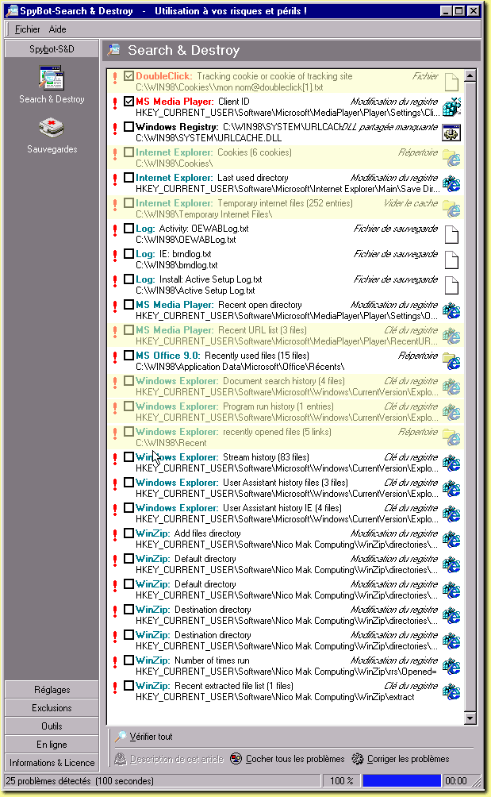This screenshot has height=797, width=491.
Task: Select the 'Vider le cache' label
Action: [x=411, y=202]
